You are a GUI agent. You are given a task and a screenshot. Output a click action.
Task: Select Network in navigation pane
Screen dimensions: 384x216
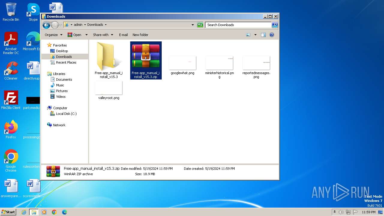(59, 125)
